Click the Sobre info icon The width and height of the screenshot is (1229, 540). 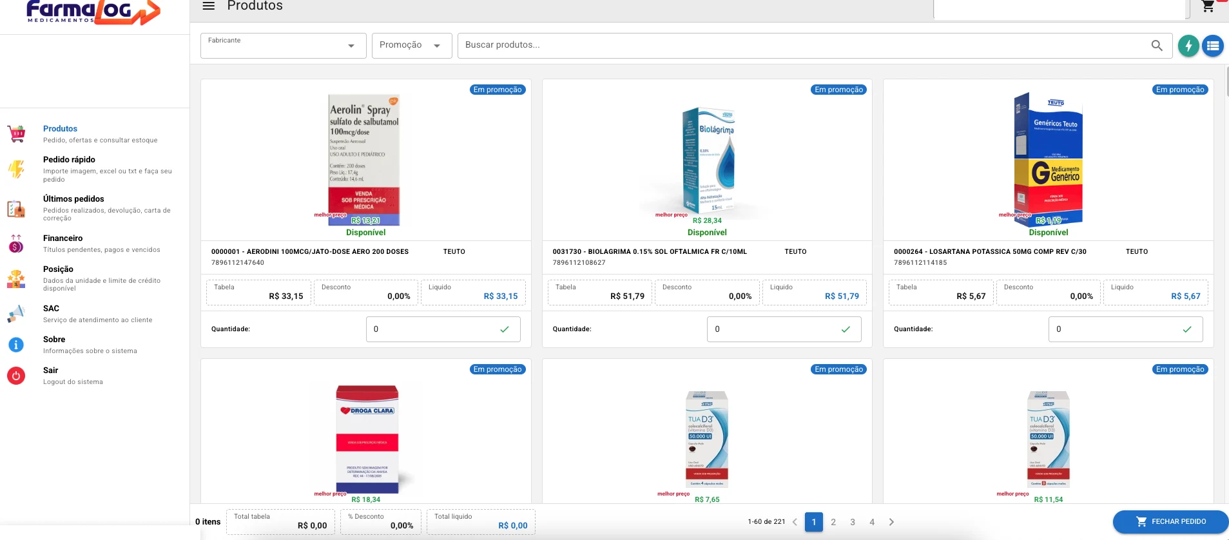pos(16,345)
